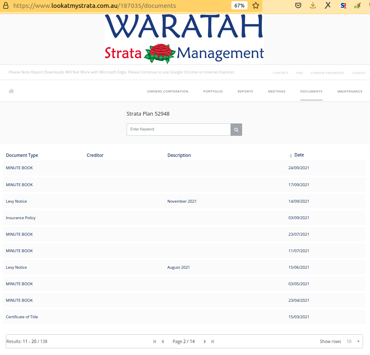Sort documents by the Date column arrows
Viewport: 370px width, 355px height.
pyautogui.click(x=291, y=156)
